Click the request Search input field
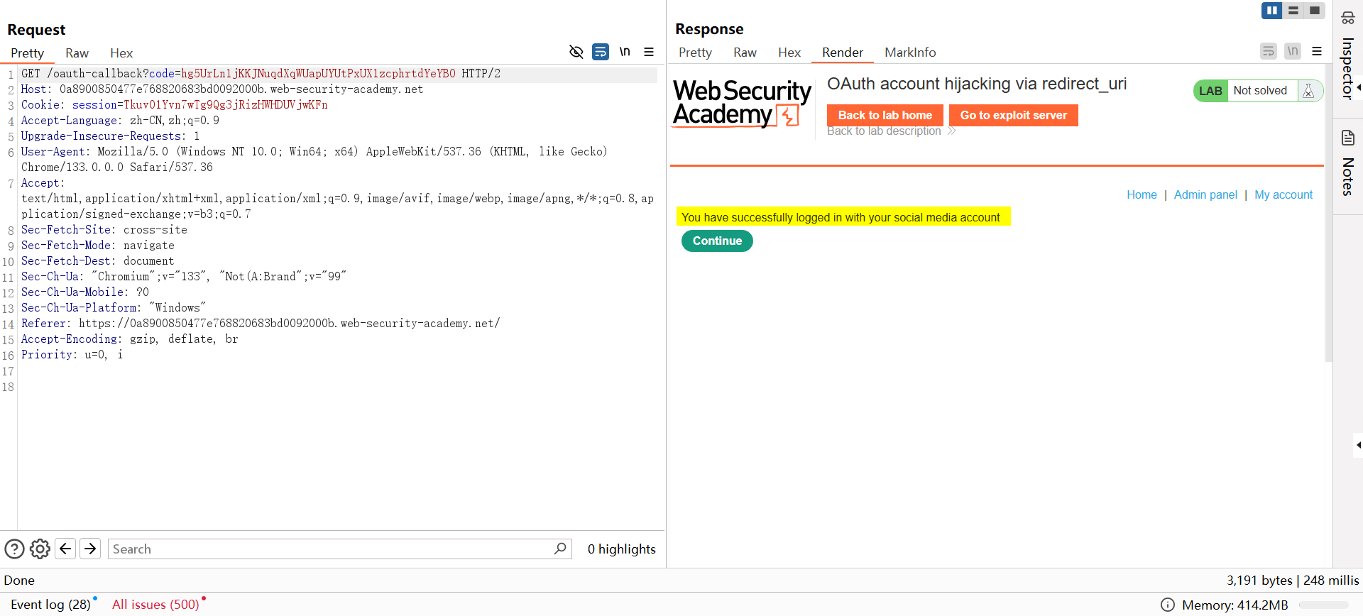Image resolution: width=1363 pixels, height=616 pixels. coord(330,549)
